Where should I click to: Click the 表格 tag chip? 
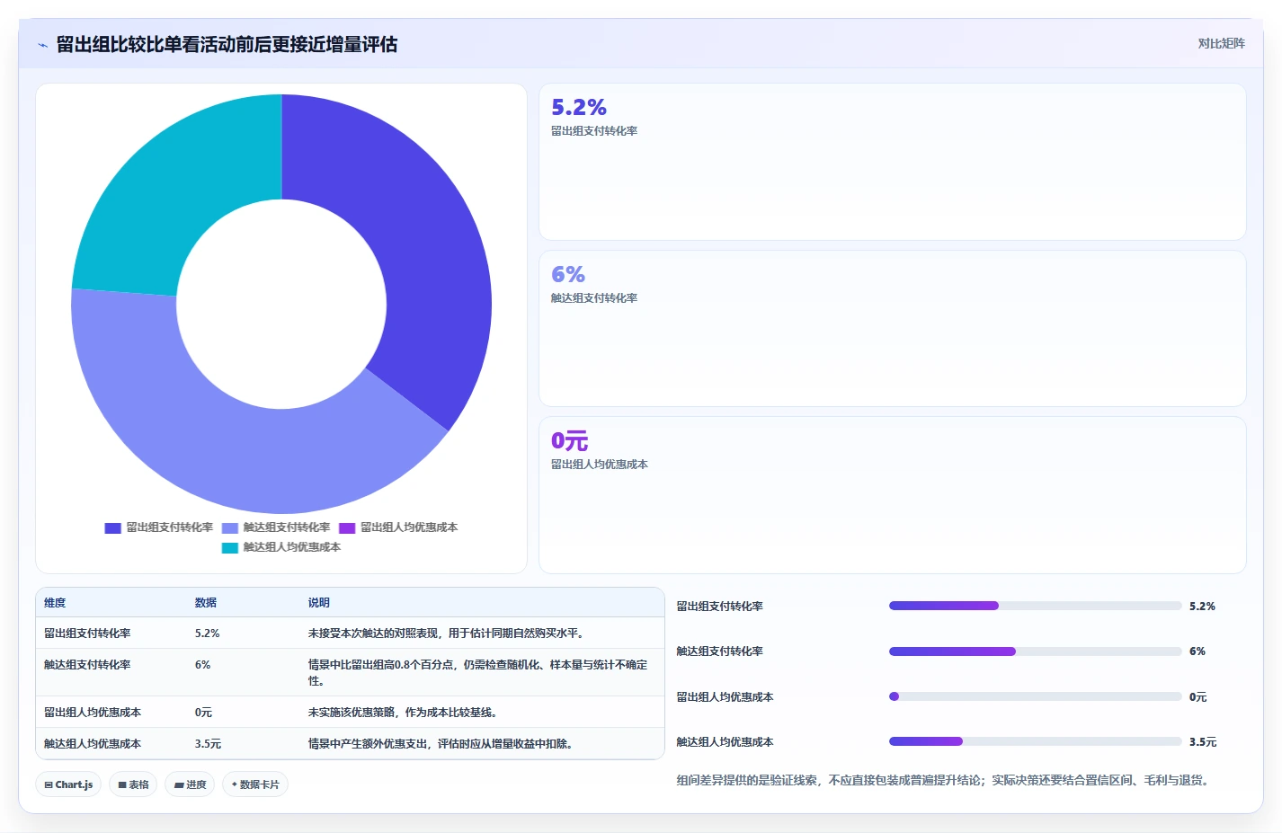click(133, 784)
